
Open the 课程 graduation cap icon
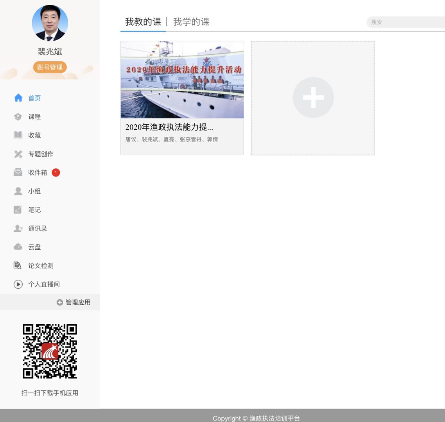click(18, 117)
